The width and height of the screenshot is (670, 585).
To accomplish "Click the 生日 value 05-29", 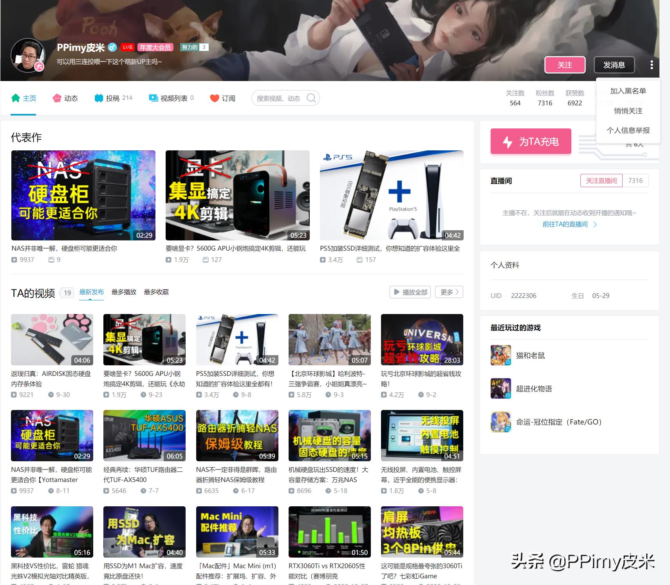I will pos(601,296).
